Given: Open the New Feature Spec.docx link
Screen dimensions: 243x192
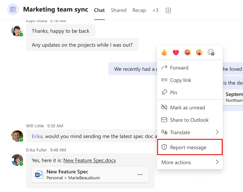Looking at the screenshot, I should tap(90, 160).
